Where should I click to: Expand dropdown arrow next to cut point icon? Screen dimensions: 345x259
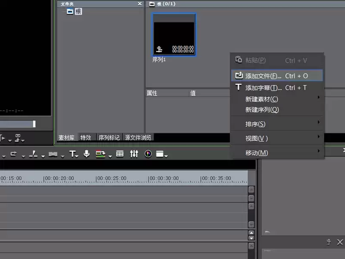(x=43, y=156)
